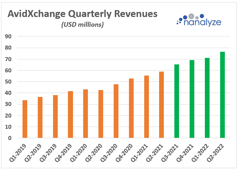Select the Q3-2020 orange bar
The image size is (239, 170).
click(x=116, y=111)
